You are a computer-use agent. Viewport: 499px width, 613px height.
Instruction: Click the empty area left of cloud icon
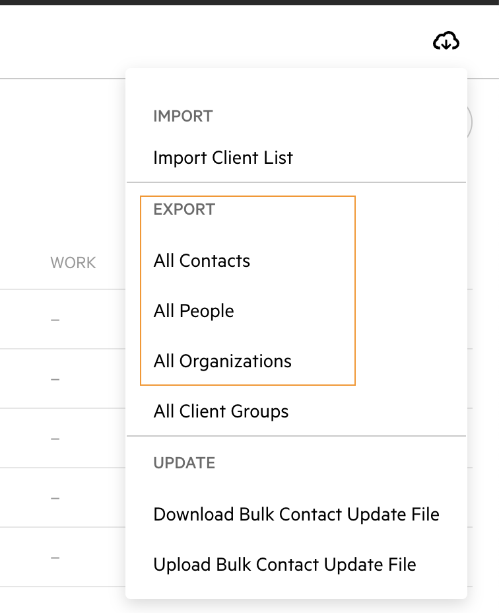click(x=215, y=41)
